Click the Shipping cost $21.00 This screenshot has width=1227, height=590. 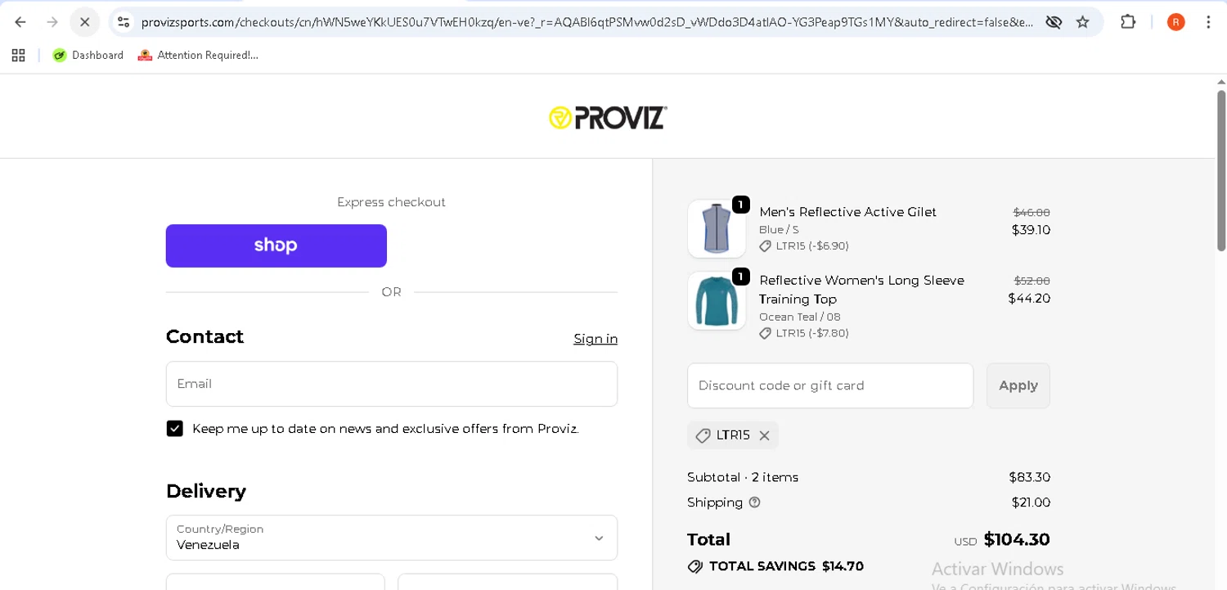click(1031, 502)
